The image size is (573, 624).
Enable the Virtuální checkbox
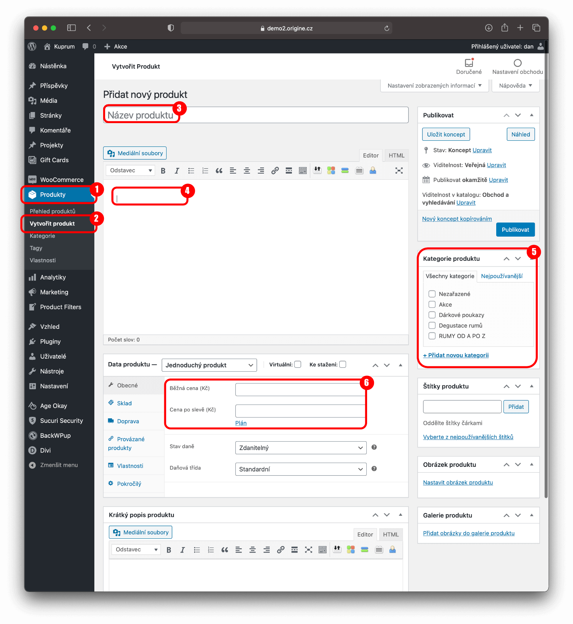click(x=298, y=364)
